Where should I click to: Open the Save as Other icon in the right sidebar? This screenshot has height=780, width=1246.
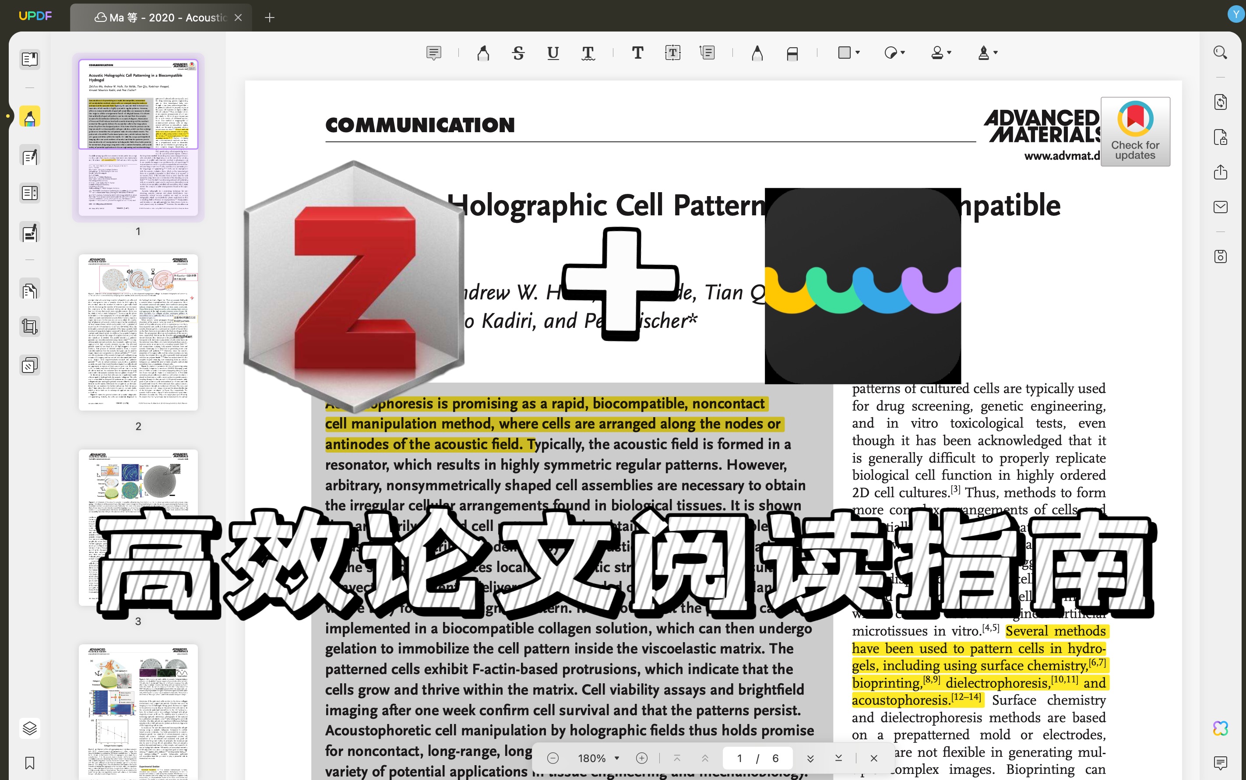pyautogui.click(x=1220, y=256)
